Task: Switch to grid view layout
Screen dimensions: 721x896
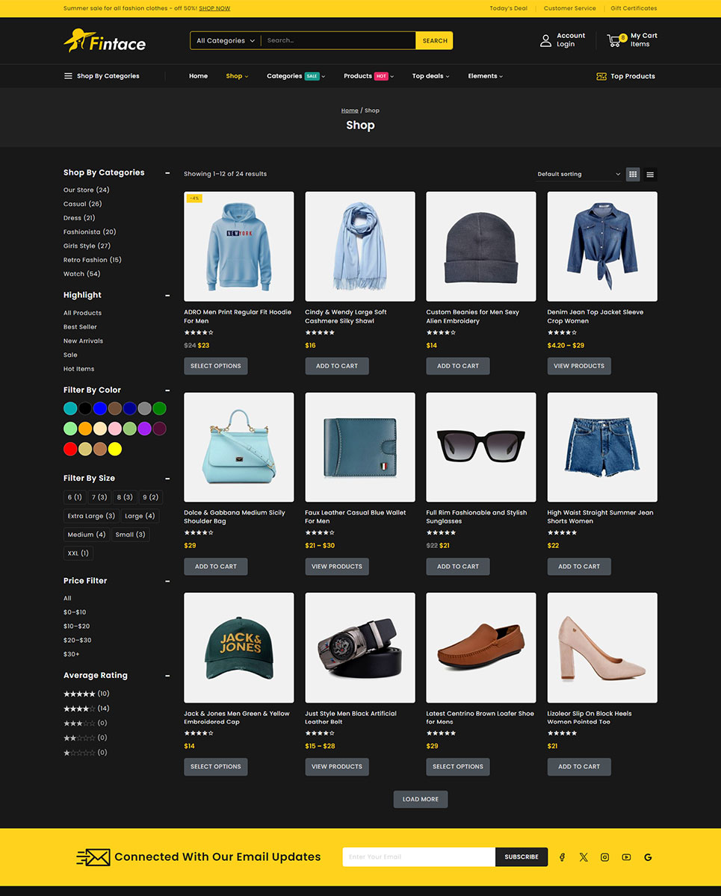Action: [633, 174]
